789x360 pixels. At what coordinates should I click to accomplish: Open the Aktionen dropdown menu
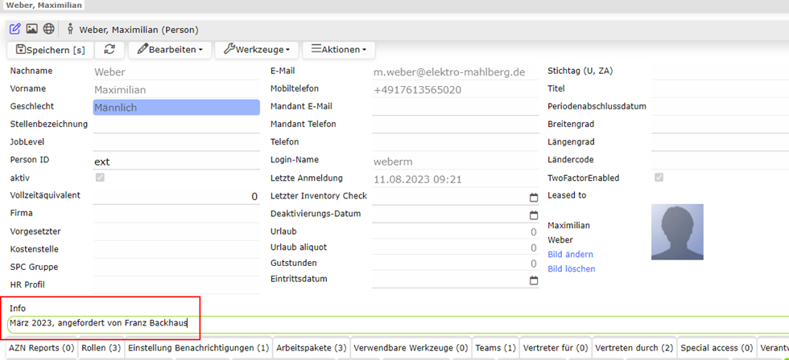tap(338, 50)
